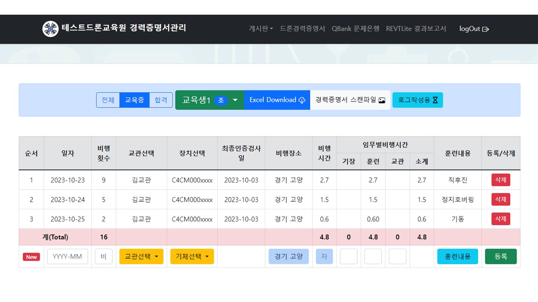Screen dimensions: 538x302
Task: Click the drone logo icon in header
Action: pos(50,29)
